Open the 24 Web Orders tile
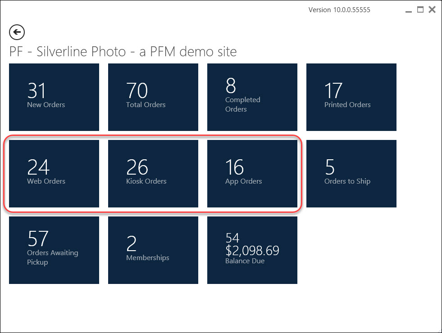Screen dimensions: 442x333 (x=54, y=174)
